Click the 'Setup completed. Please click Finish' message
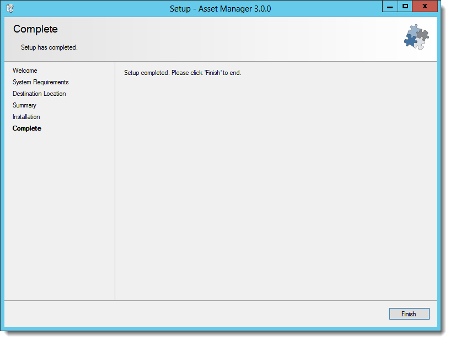 coord(183,73)
